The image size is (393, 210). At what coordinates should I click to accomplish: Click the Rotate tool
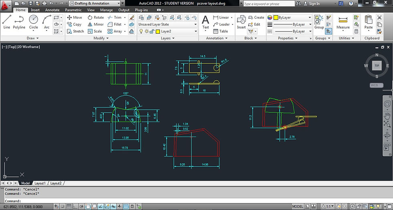(96, 18)
